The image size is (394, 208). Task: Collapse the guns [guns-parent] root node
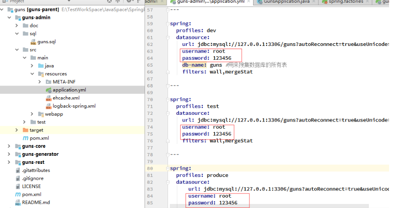2,9
